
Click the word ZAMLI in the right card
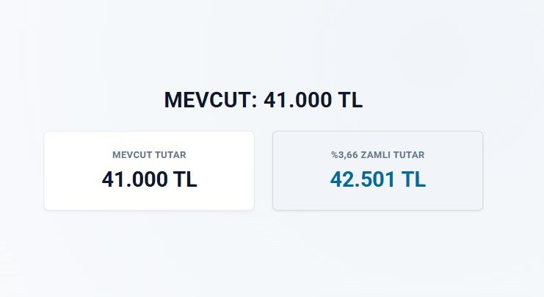click(377, 155)
